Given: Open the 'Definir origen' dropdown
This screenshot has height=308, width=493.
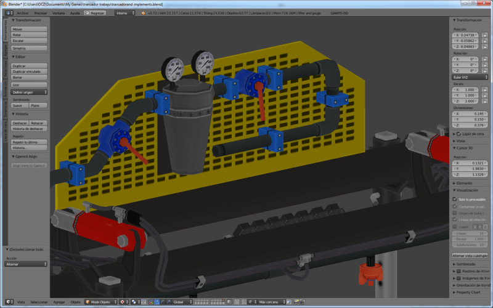Looking at the screenshot, I should (29, 92).
